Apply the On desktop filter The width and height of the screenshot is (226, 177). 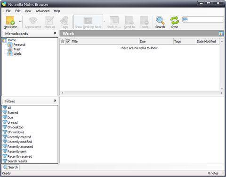click(x=13, y=127)
